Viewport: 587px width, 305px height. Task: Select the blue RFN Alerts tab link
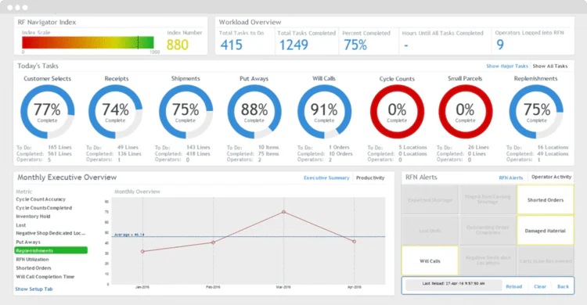coord(510,178)
